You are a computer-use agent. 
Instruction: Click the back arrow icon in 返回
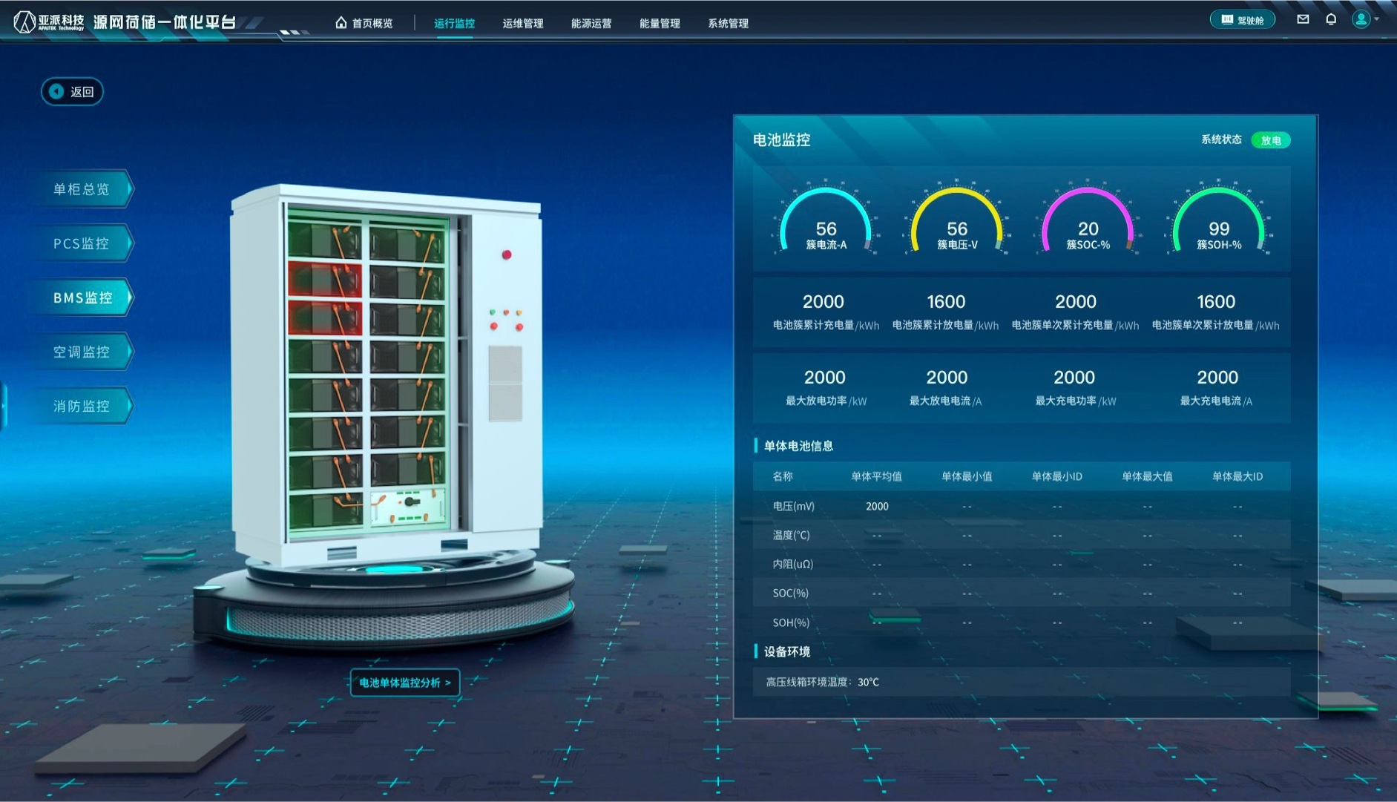(x=56, y=91)
